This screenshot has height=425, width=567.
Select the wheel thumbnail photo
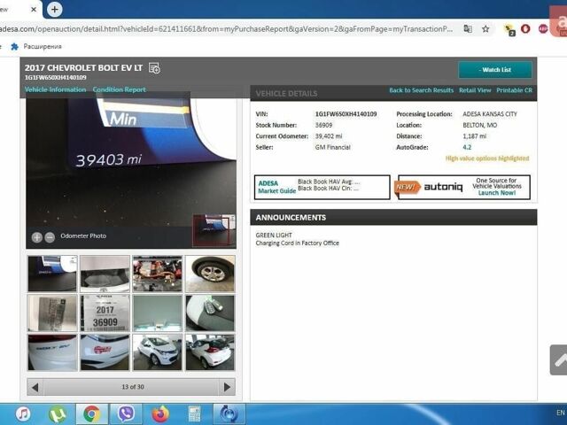210,274
